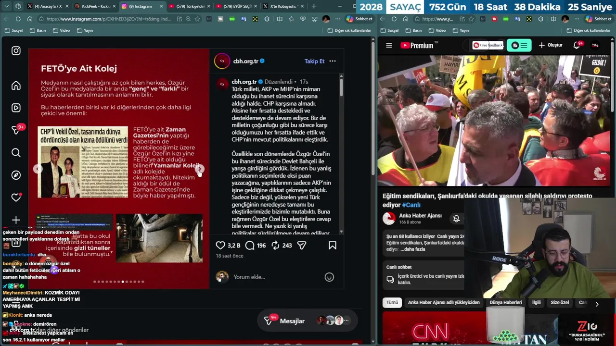The height and width of the screenshot is (346, 616).
Task: Click the live protest video player
Action: coord(494,121)
